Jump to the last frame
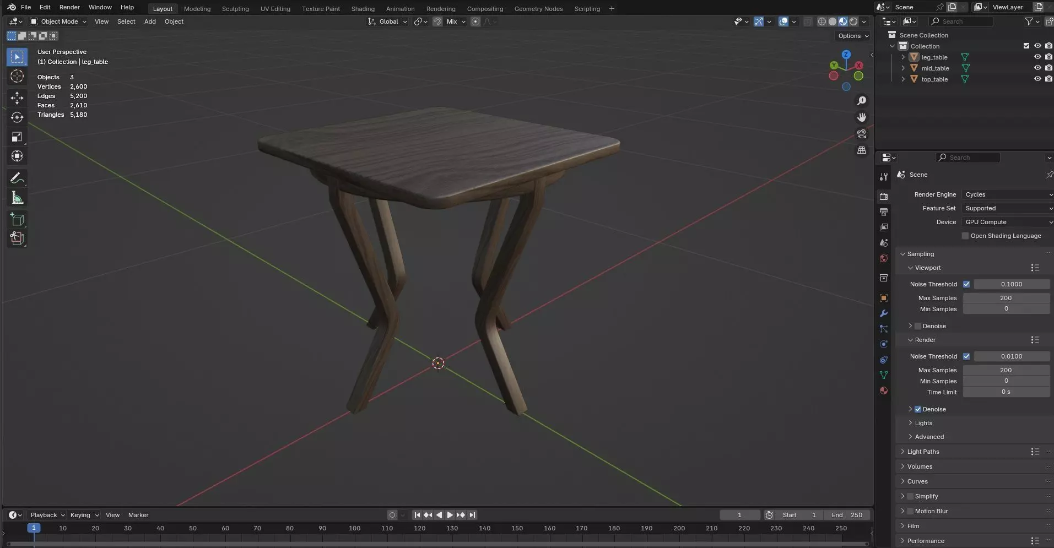 [472, 515]
